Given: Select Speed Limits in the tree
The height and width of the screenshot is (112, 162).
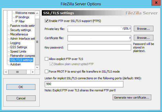Looking at the screenshot, I should [18, 51].
